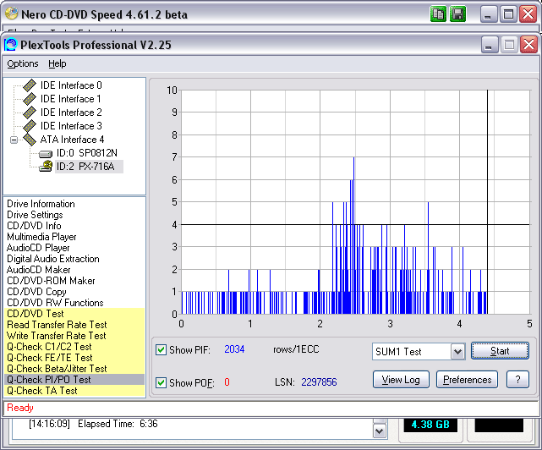This screenshot has height=450, width=542.
Task: Select IDE Interface 1 in device tree
Action: click(71, 99)
